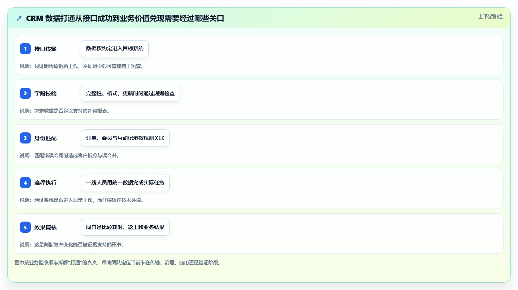Image resolution: width=518 pixels, height=290 pixels.
Task: Click the 字段校验 step label
Action: tap(45, 93)
